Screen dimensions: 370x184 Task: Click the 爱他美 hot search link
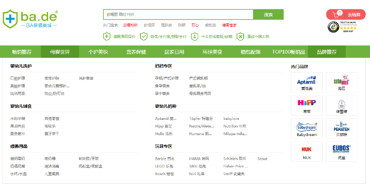pyautogui.click(x=210, y=25)
